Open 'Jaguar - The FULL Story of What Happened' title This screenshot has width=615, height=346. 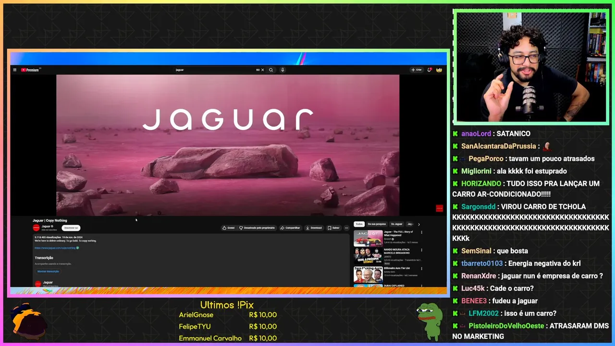click(x=398, y=234)
